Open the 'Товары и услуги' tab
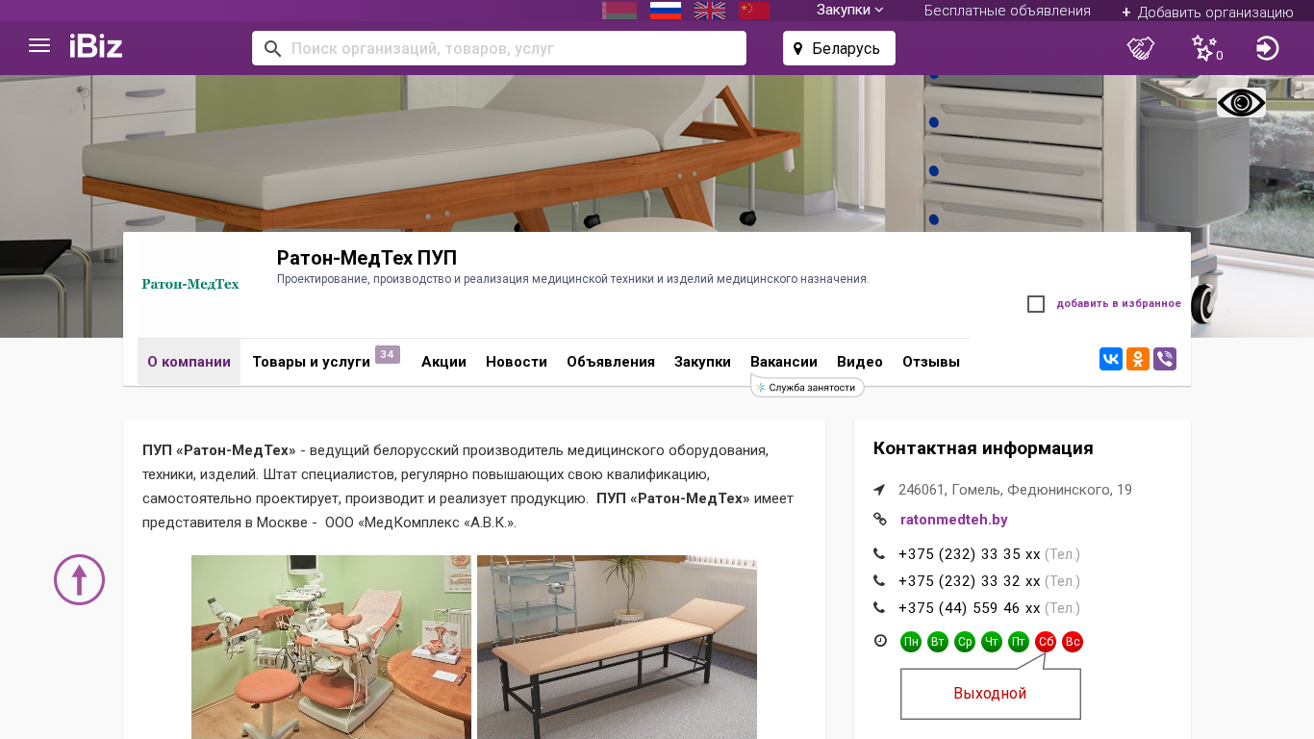Image resolution: width=1314 pixels, height=739 pixels. click(x=311, y=362)
